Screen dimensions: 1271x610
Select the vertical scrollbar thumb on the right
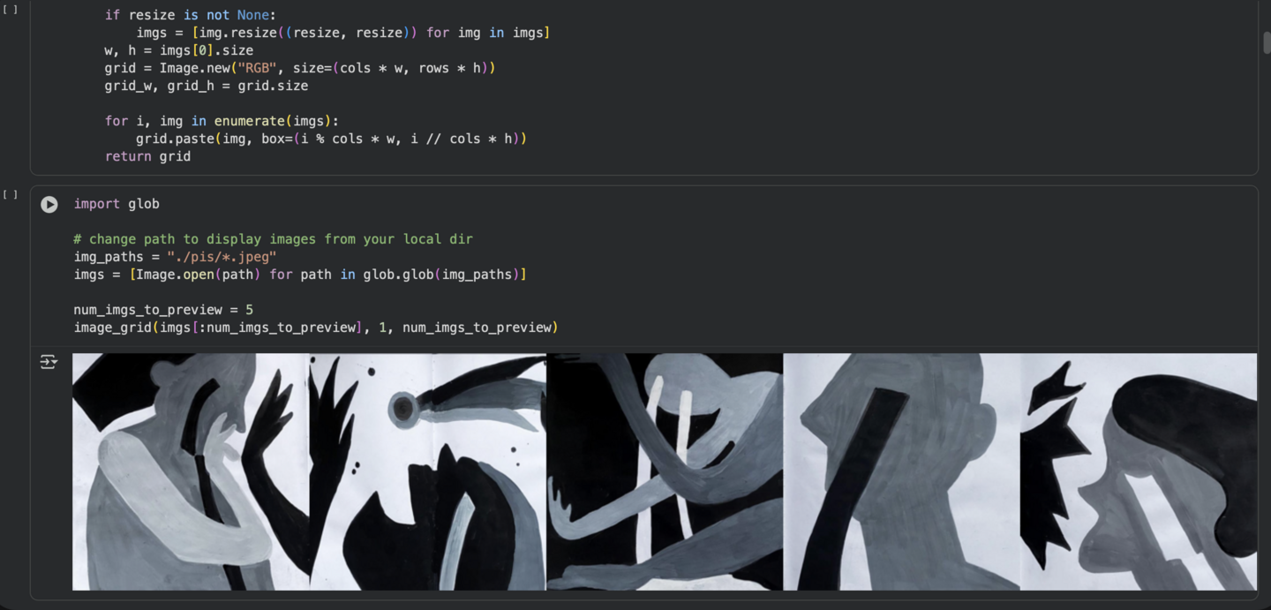[x=1267, y=41]
